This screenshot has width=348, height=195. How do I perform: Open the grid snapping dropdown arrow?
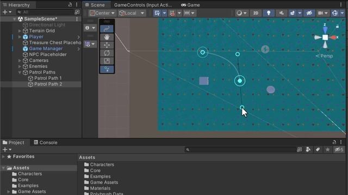click(x=164, y=13)
